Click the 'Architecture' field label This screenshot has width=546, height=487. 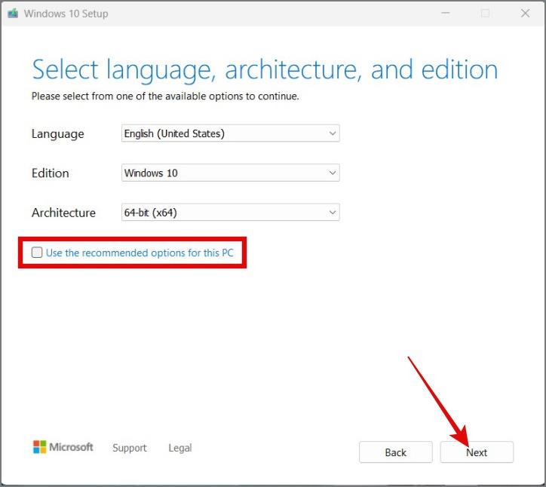63,213
